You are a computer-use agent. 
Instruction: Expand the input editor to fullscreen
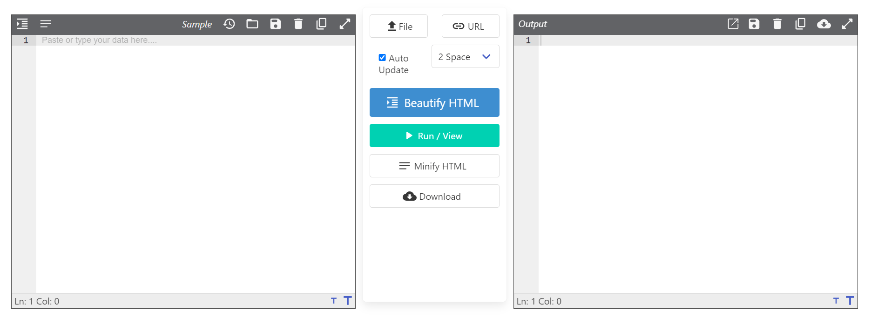pyautogui.click(x=345, y=24)
